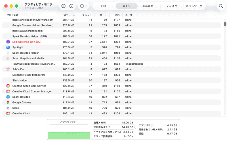The height and width of the screenshot is (143, 227).
Task: Click the メモリプレッシャー green graph
Action: click(69, 135)
